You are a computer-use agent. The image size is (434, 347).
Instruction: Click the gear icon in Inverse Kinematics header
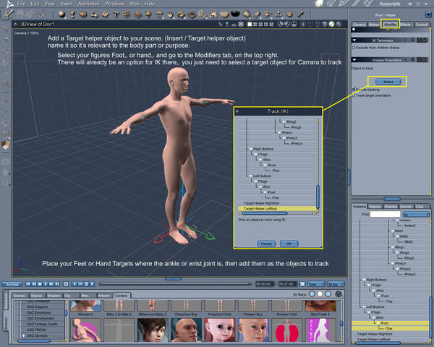click(x=413, y=60)
